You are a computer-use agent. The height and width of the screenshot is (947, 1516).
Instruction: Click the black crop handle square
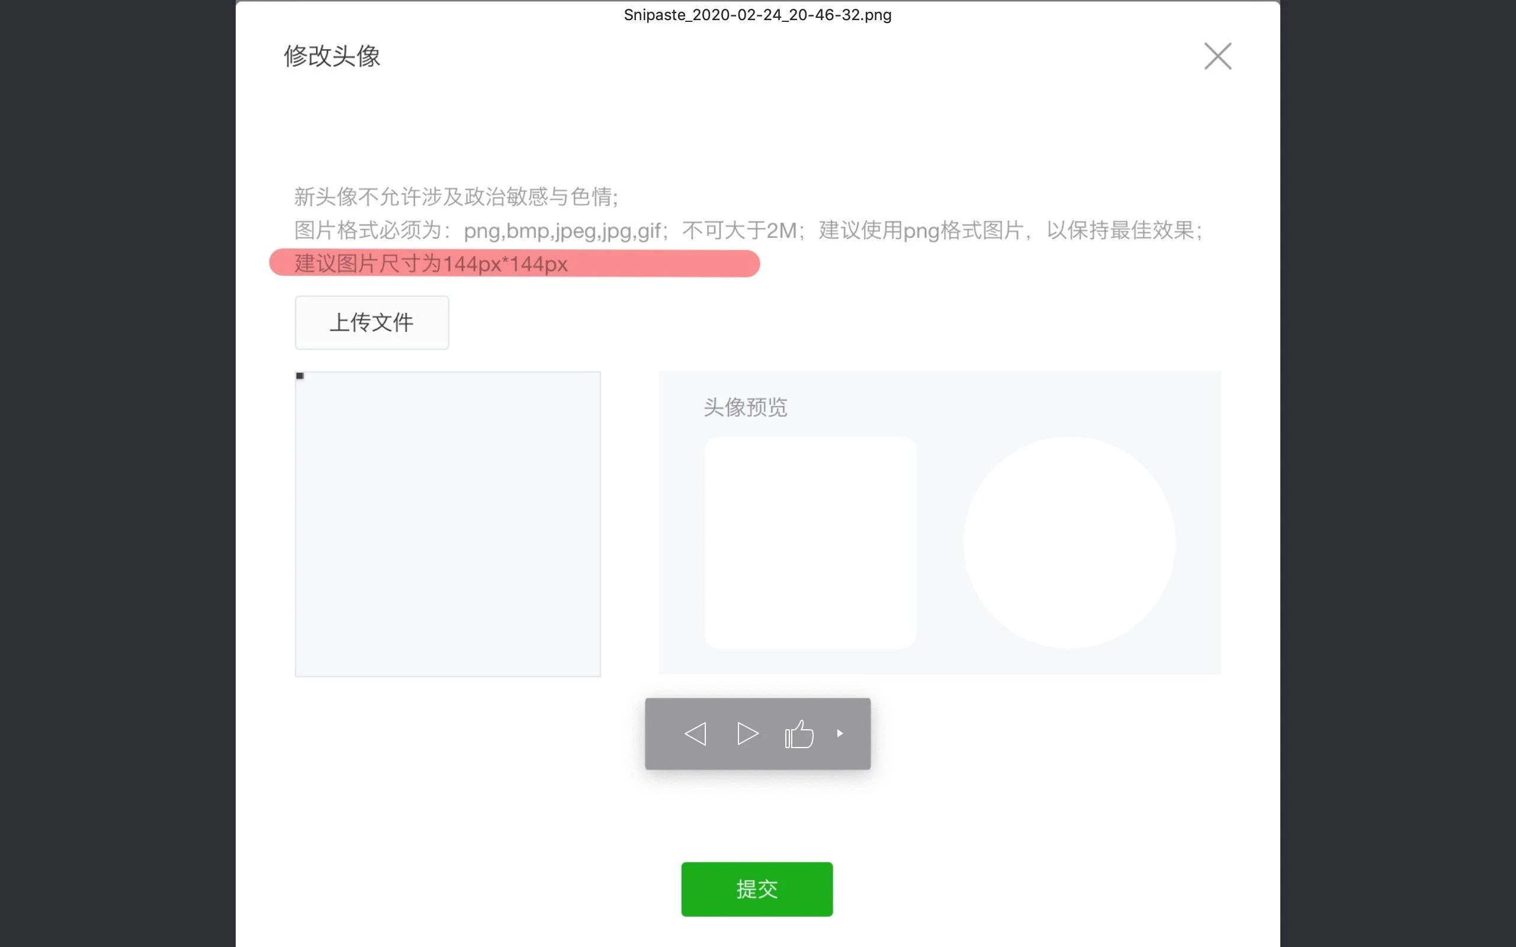(x=300, y=376)
